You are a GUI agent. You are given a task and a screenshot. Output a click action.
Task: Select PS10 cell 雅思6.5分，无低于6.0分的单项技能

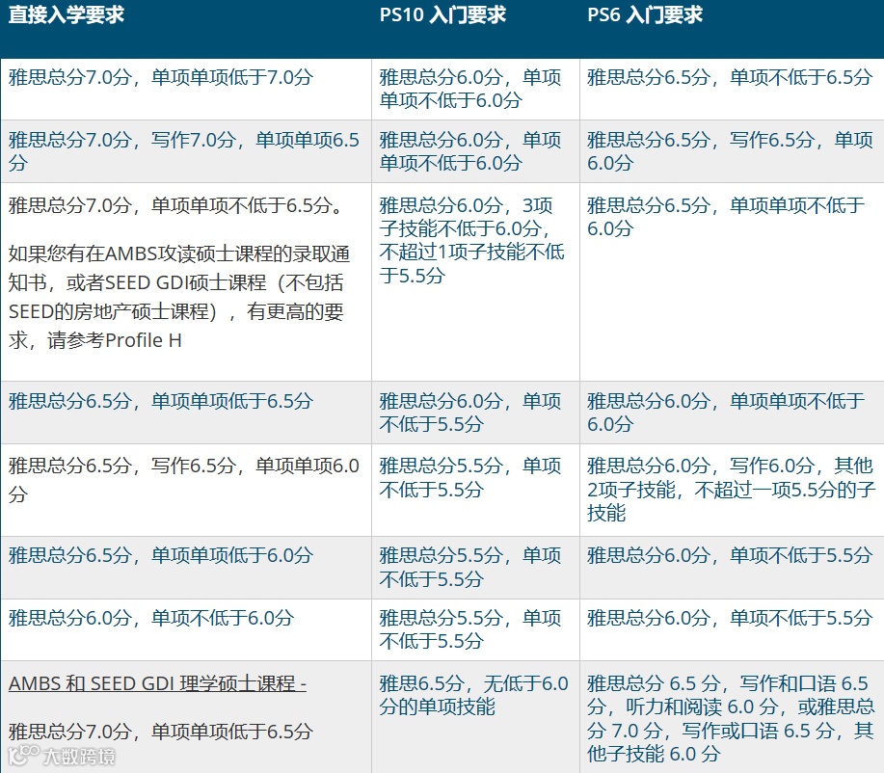click(476, 717)
